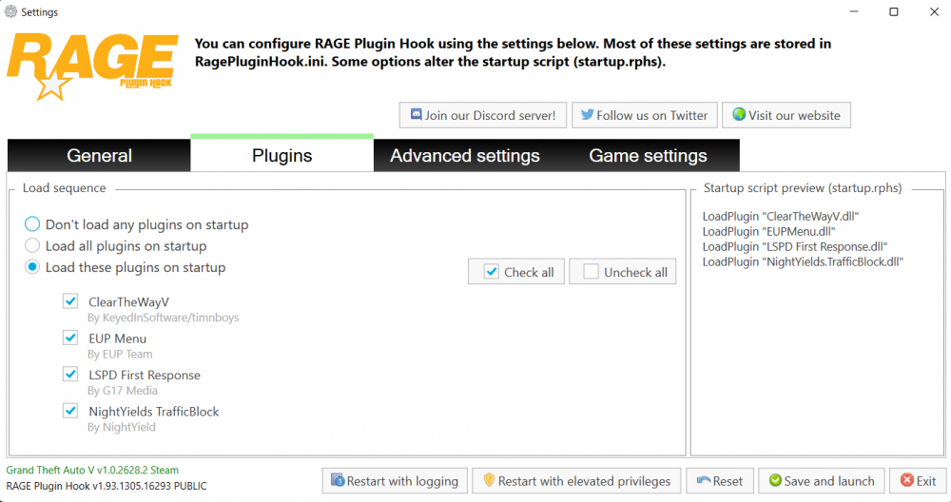Uncheck the LSPD First Response checkbox
The height and width of the screenshot is (502, 951).
coord(70,374)
